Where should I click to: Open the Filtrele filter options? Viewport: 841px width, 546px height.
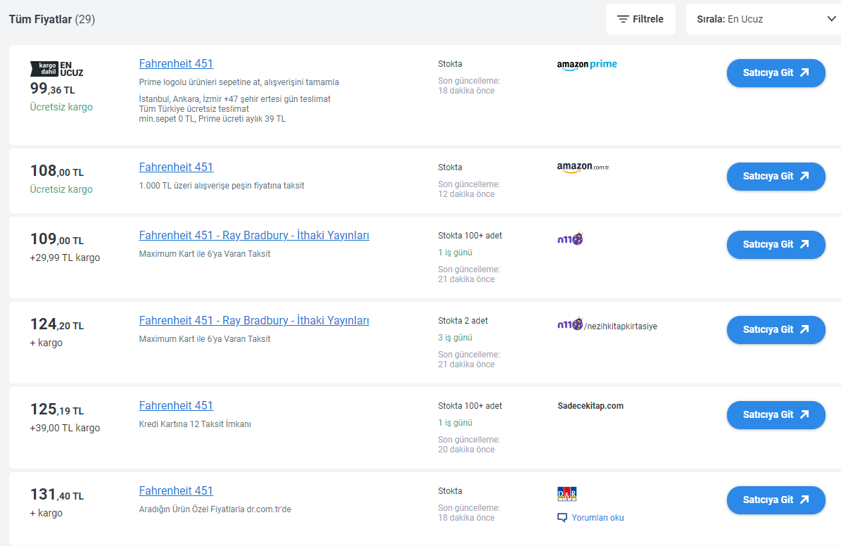640,19
